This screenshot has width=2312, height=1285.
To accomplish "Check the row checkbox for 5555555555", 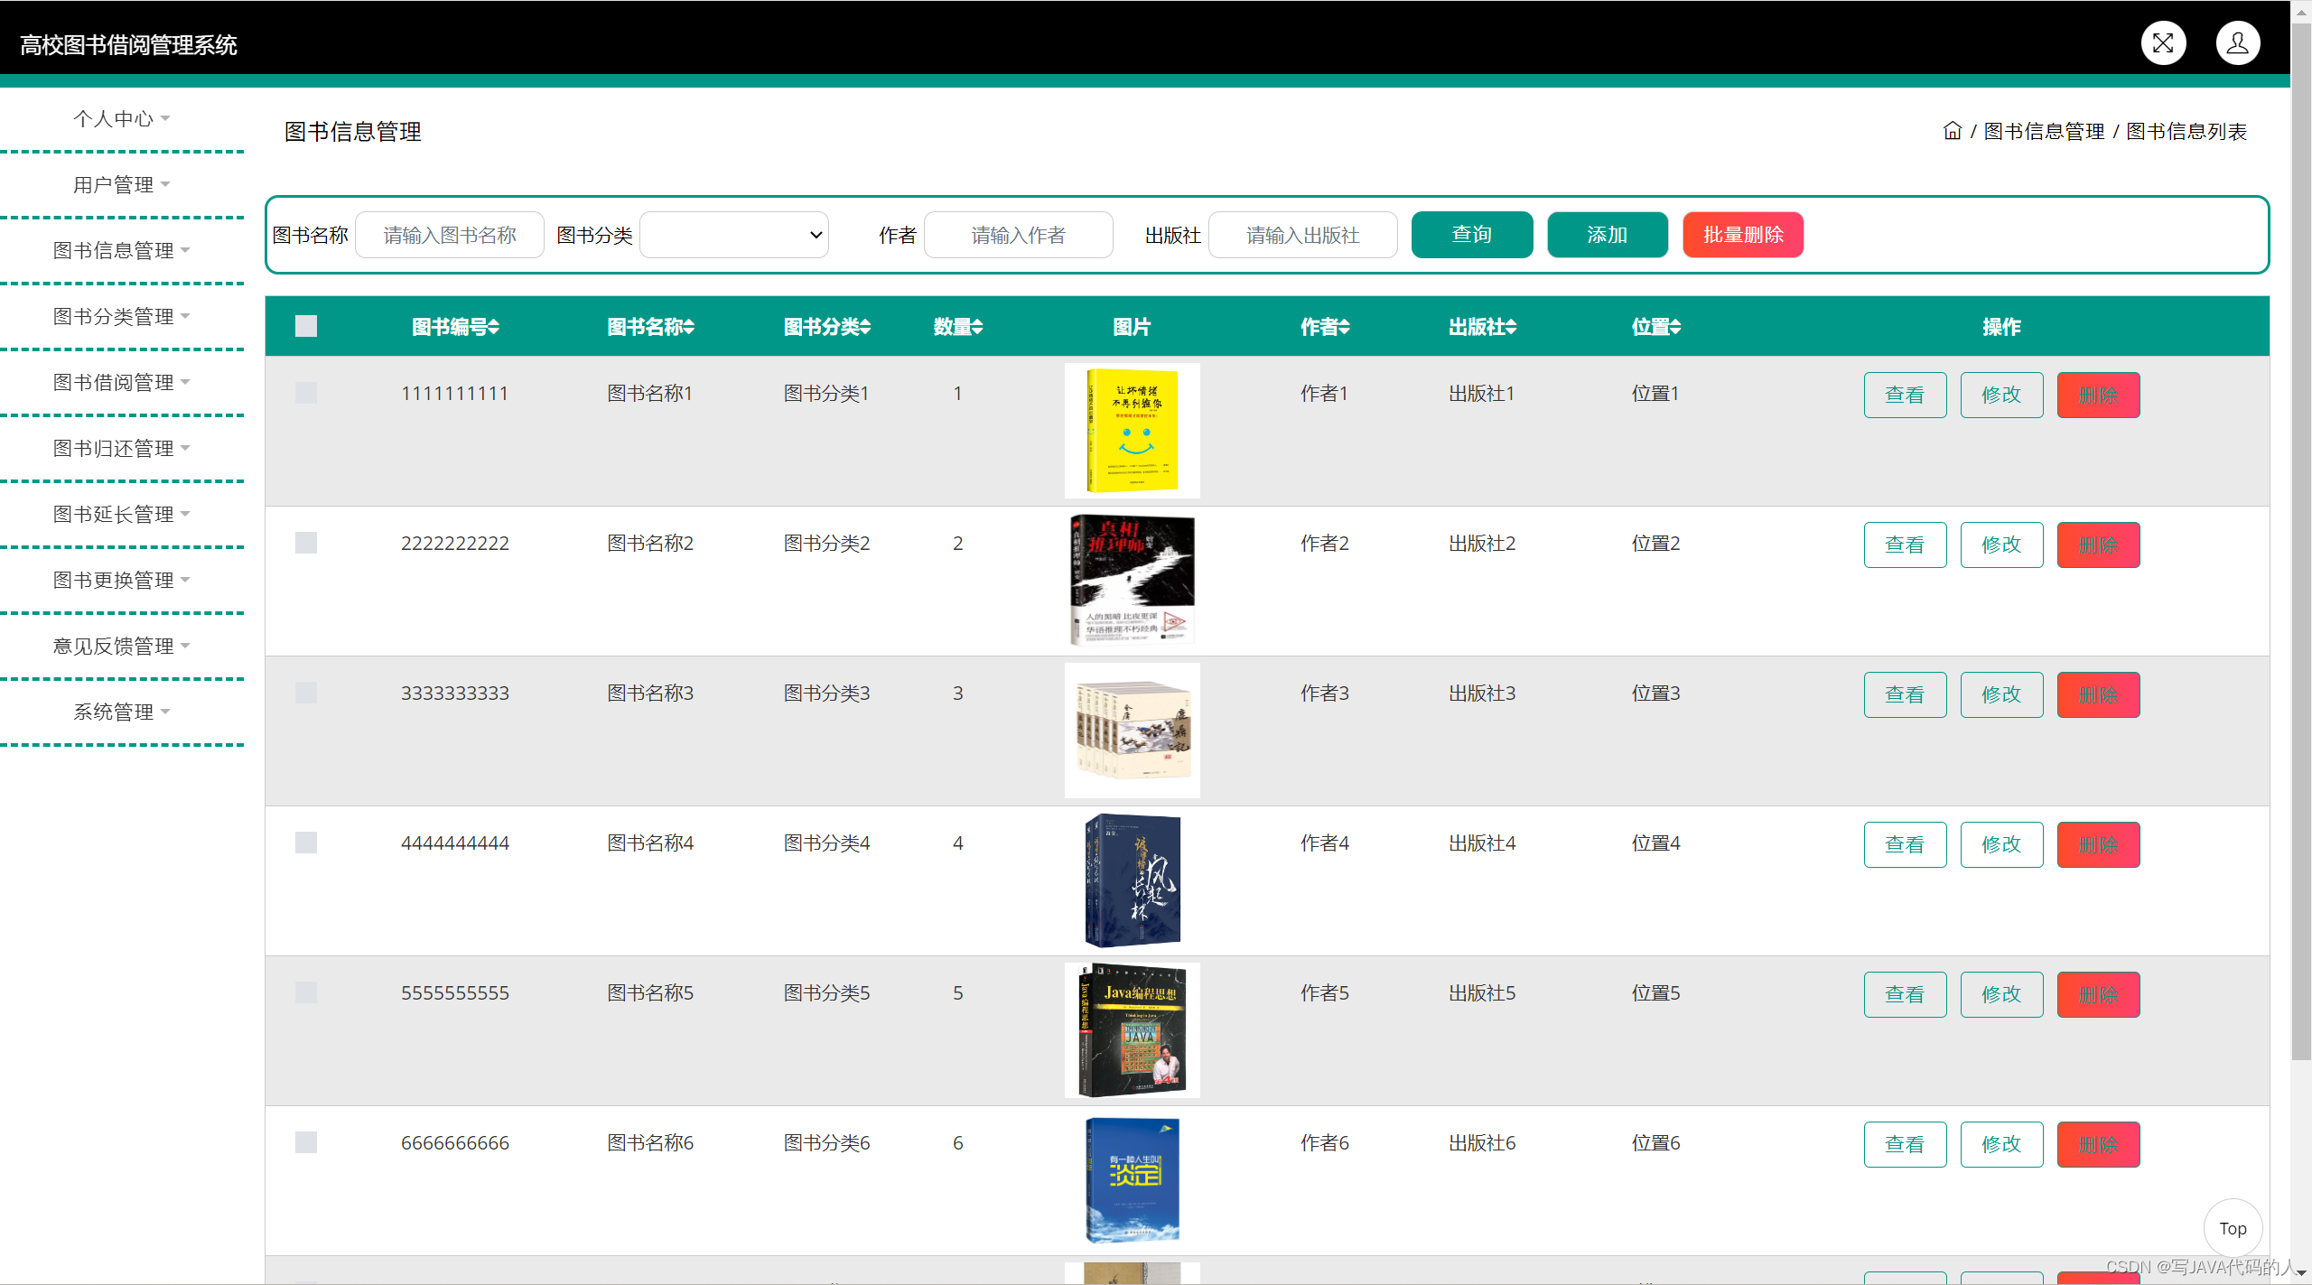I will click(x=306, y=992).
